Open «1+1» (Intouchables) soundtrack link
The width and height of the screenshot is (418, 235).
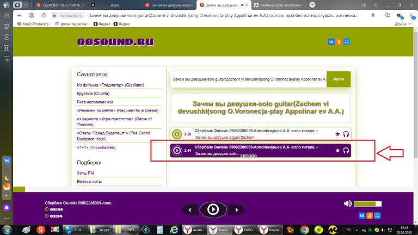[96, 147]
